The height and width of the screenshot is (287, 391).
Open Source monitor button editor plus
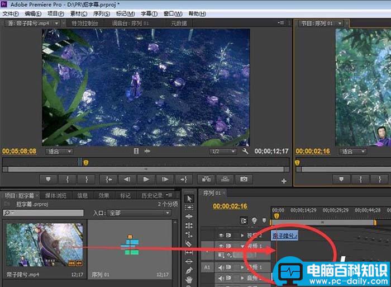tap(284, 181)
